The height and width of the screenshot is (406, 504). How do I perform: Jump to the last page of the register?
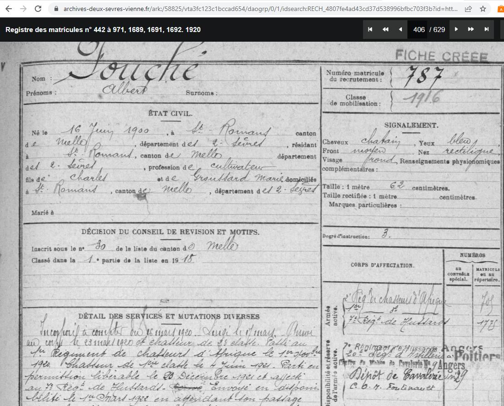tap(486, 30)
